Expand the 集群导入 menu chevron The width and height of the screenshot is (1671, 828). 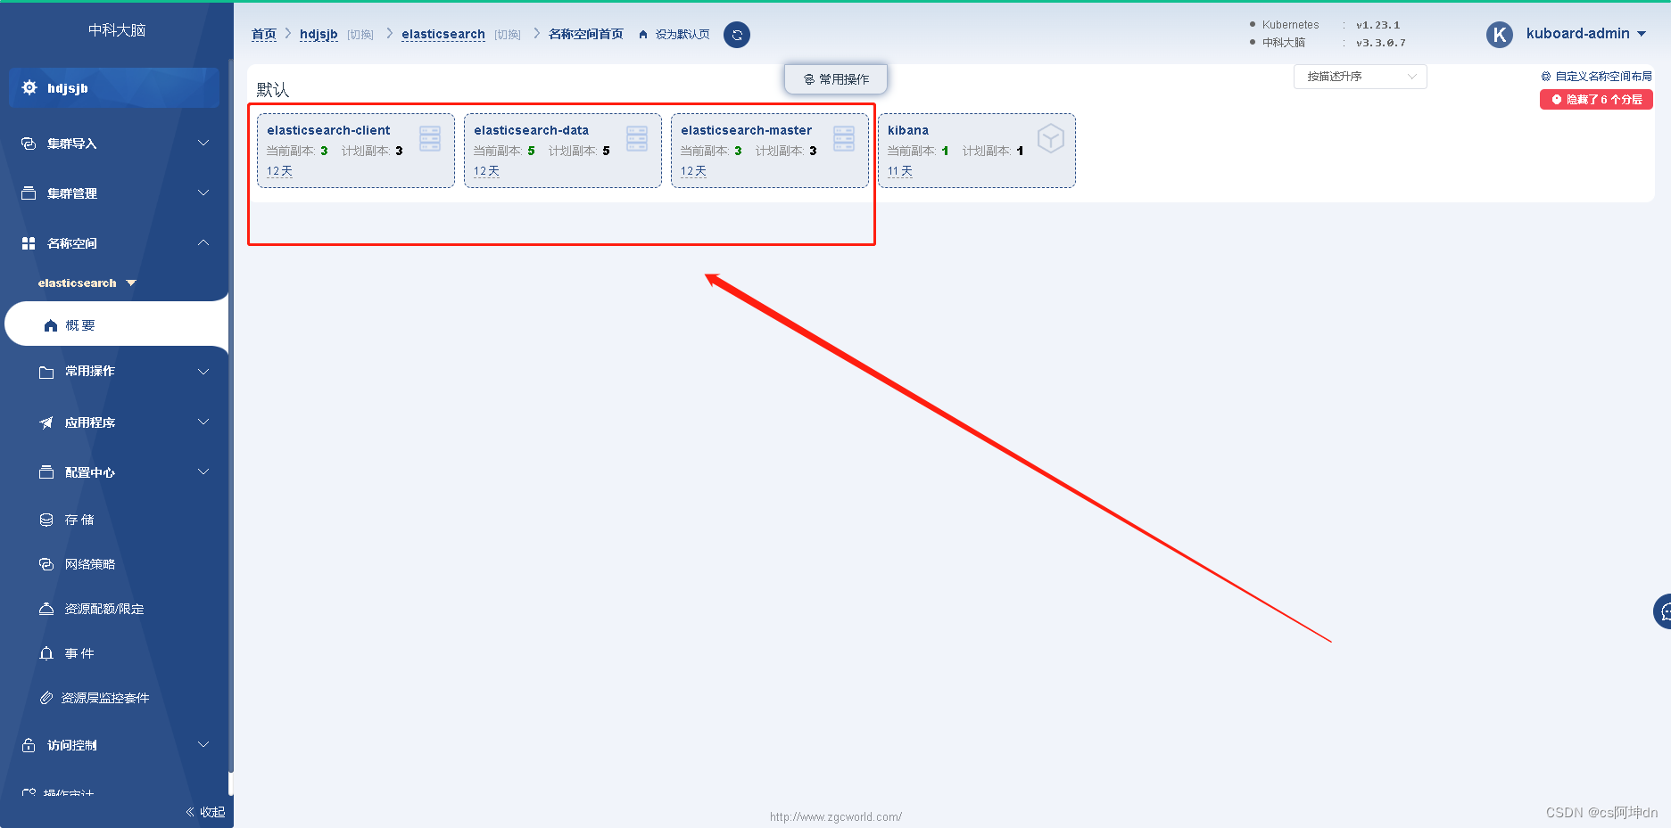(203, 143)
